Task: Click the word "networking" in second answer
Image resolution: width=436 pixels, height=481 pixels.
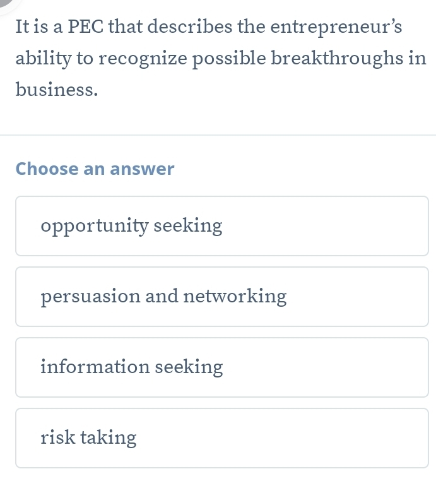Action: pos(235,296)
